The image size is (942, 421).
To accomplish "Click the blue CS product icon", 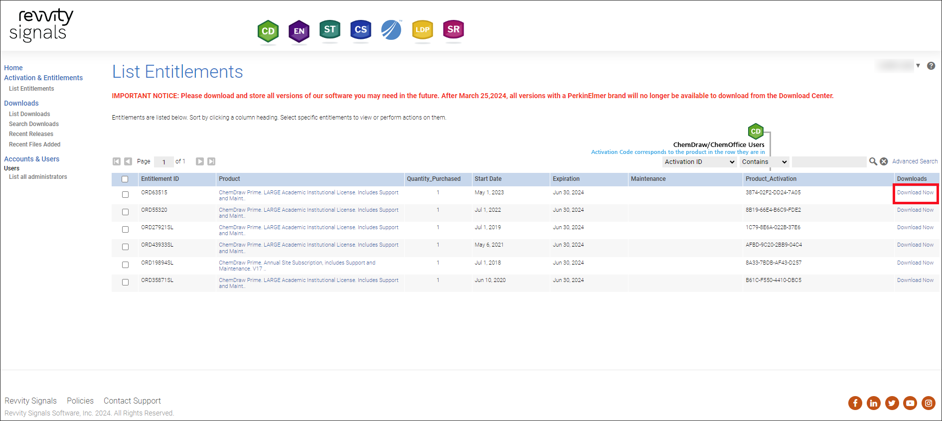I will (361, 30).
